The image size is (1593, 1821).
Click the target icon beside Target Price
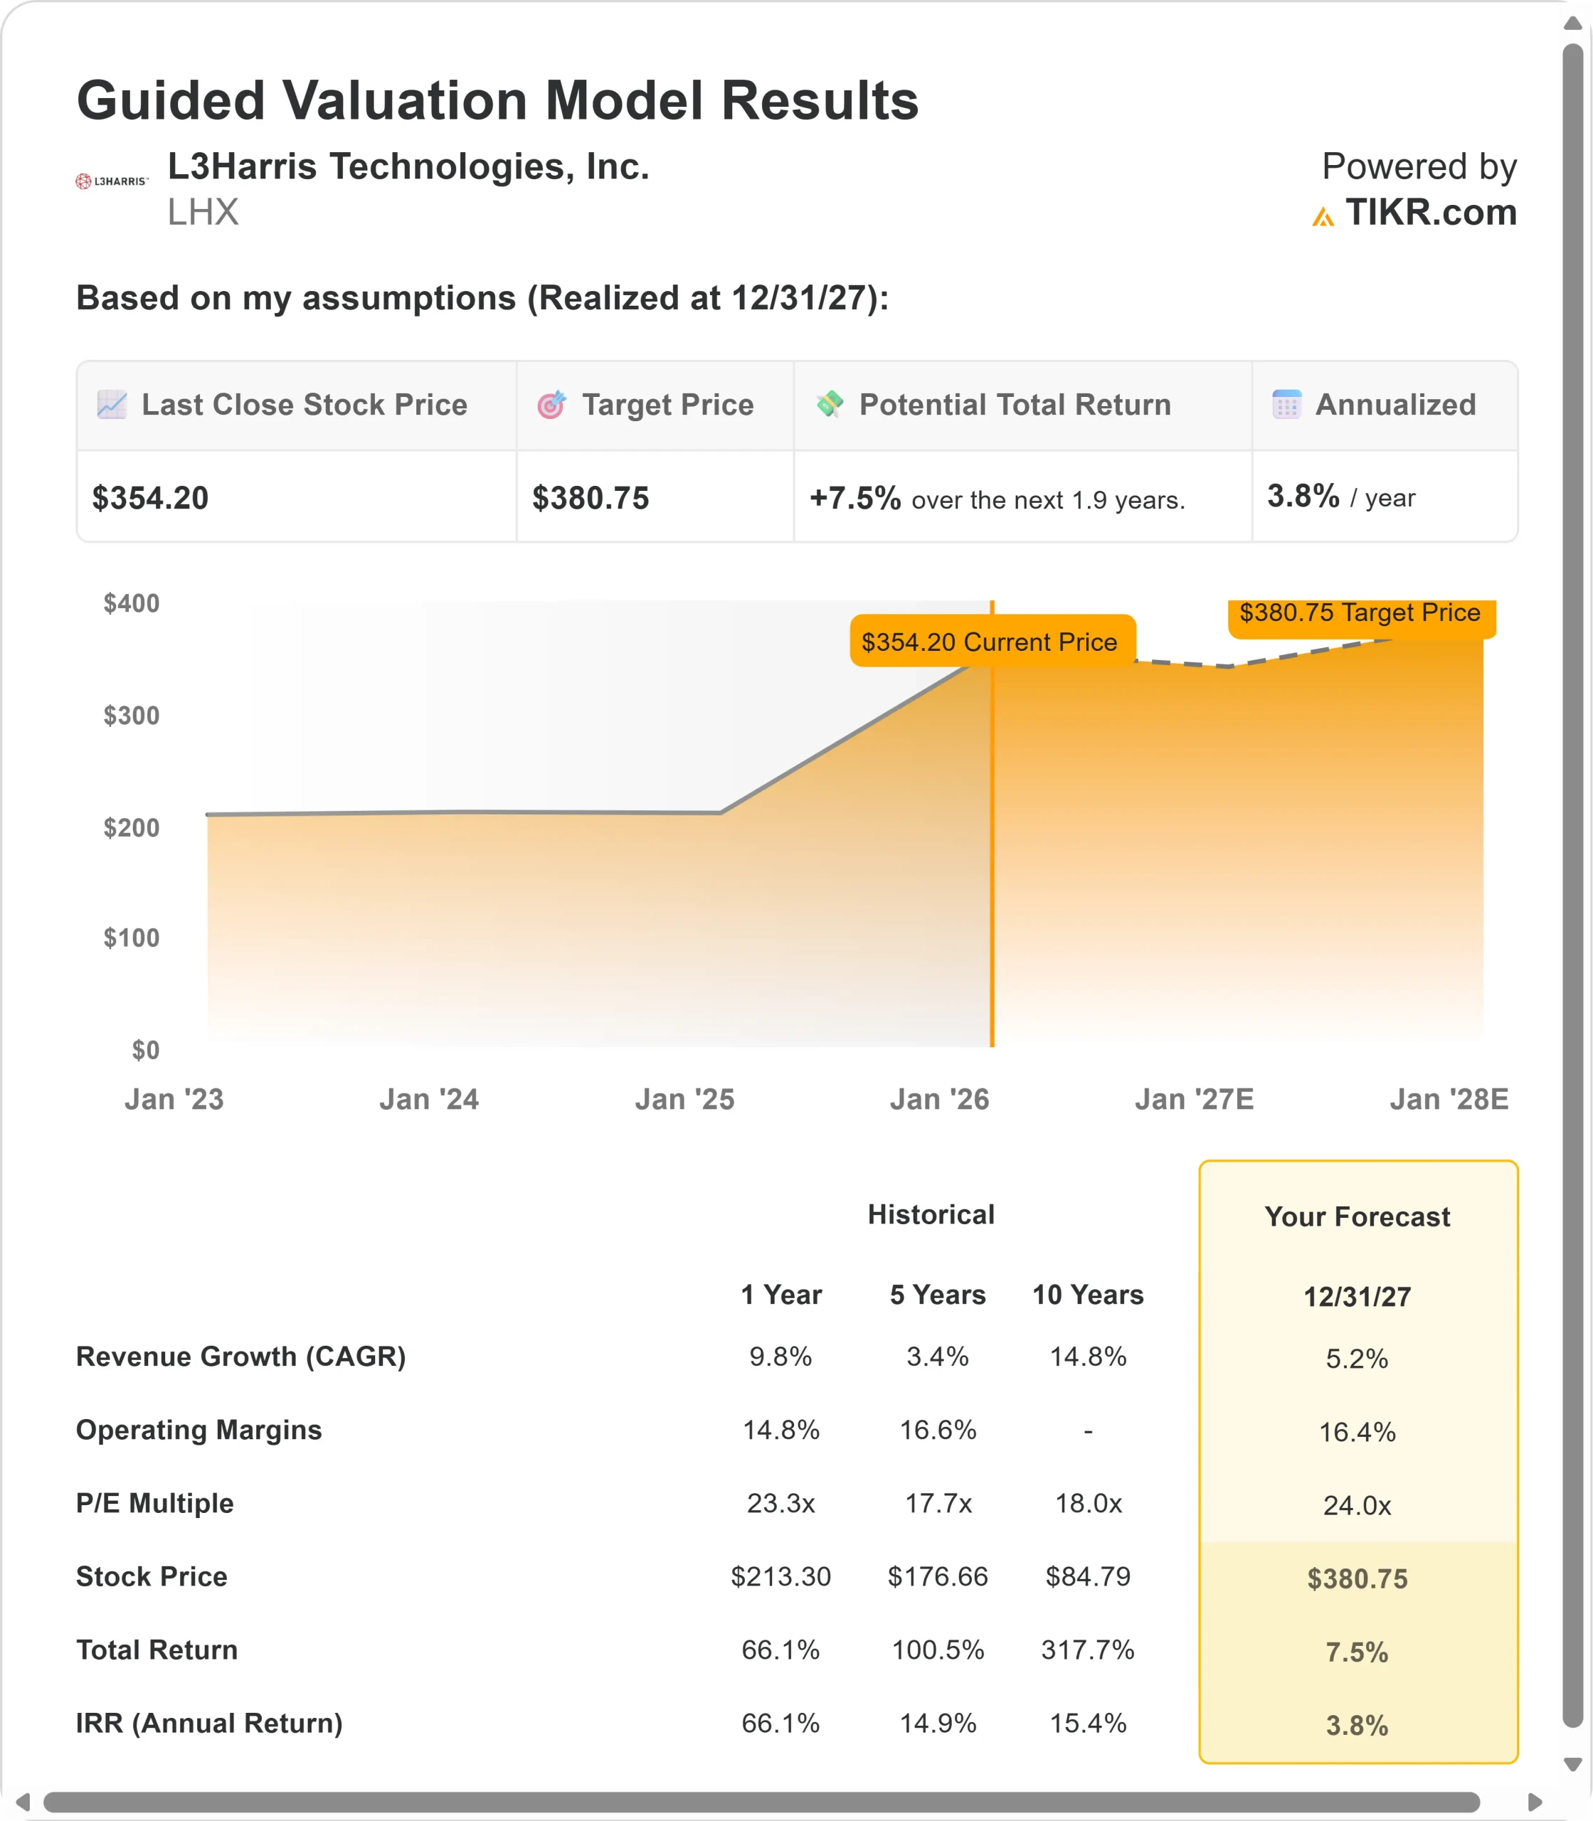click(551, 404)
